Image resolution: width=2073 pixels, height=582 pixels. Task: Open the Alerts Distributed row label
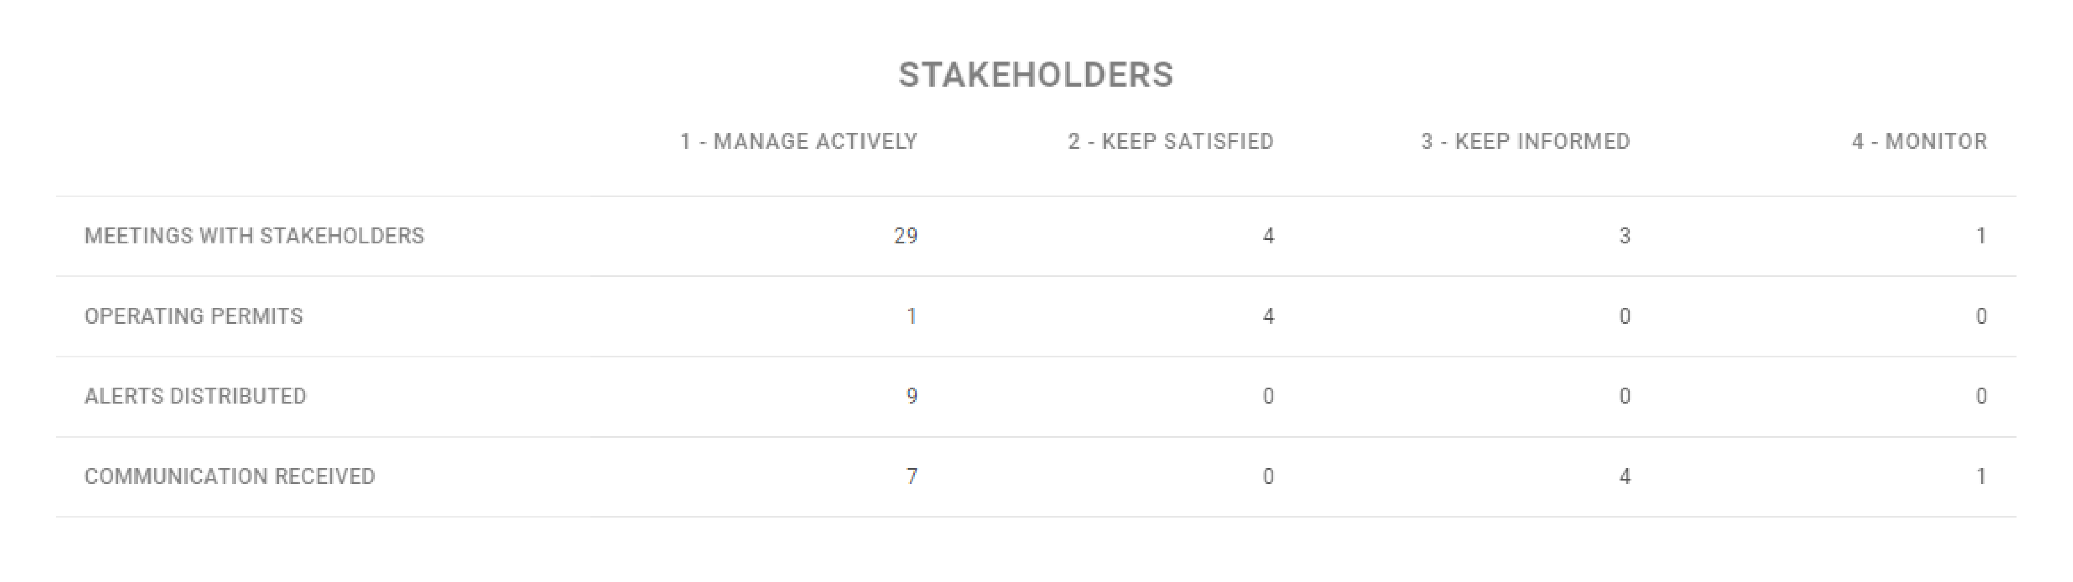(196, 396)
